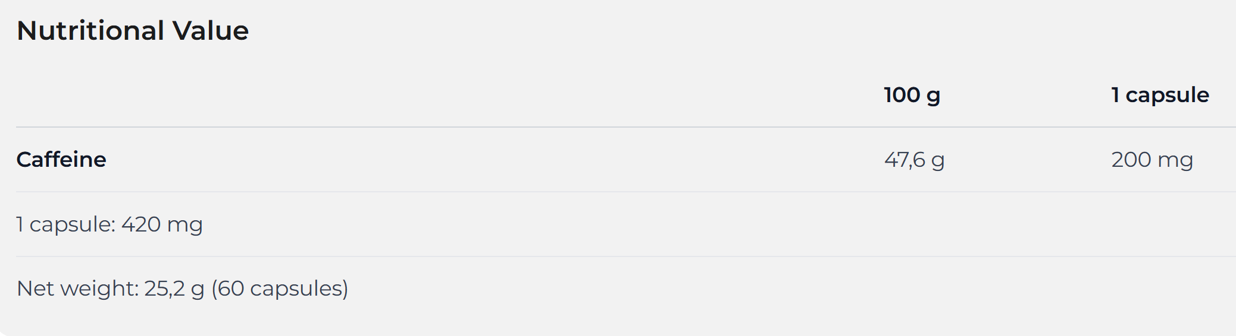Click the g unit after 47,6
Screen dimensions: 1236x336
tap(938, 161)
